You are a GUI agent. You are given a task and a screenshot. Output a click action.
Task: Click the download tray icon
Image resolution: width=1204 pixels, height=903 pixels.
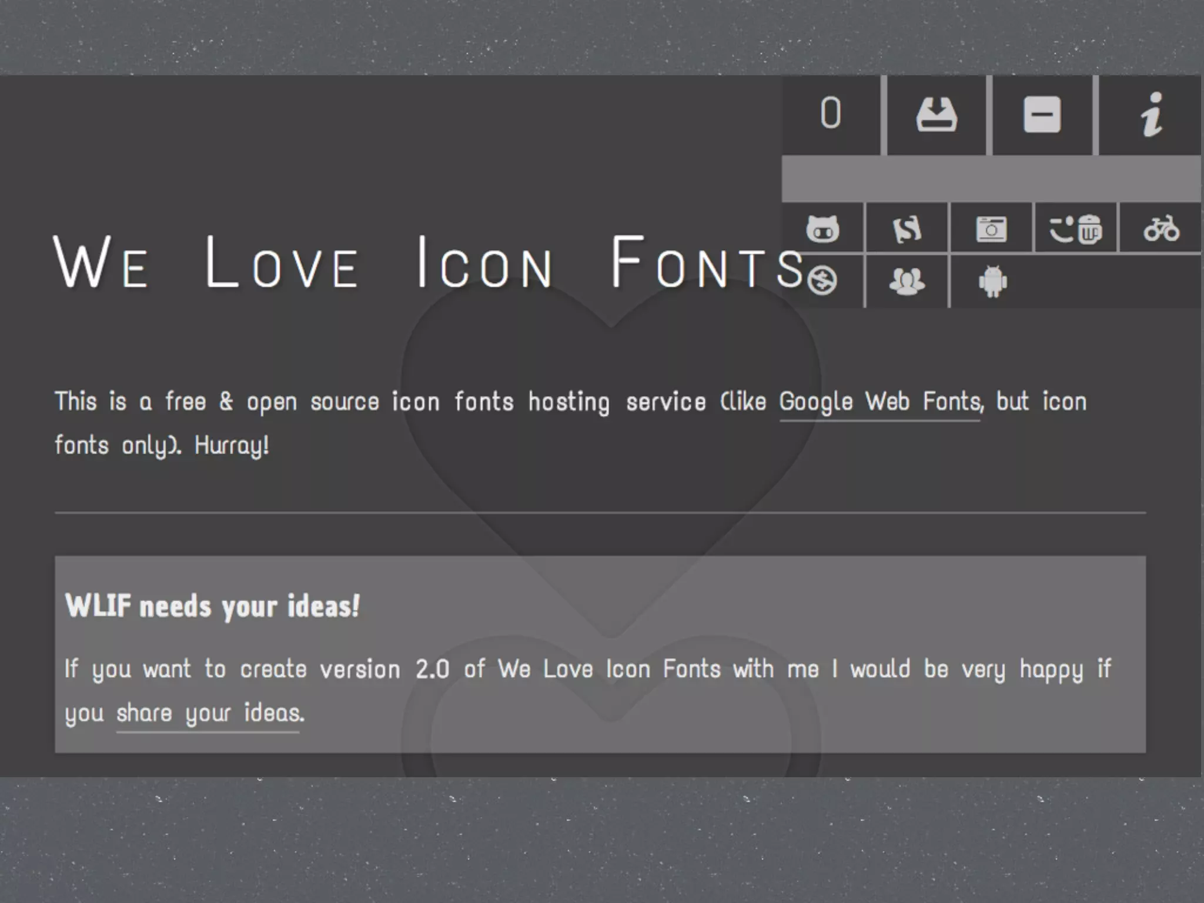click(937, 115)
